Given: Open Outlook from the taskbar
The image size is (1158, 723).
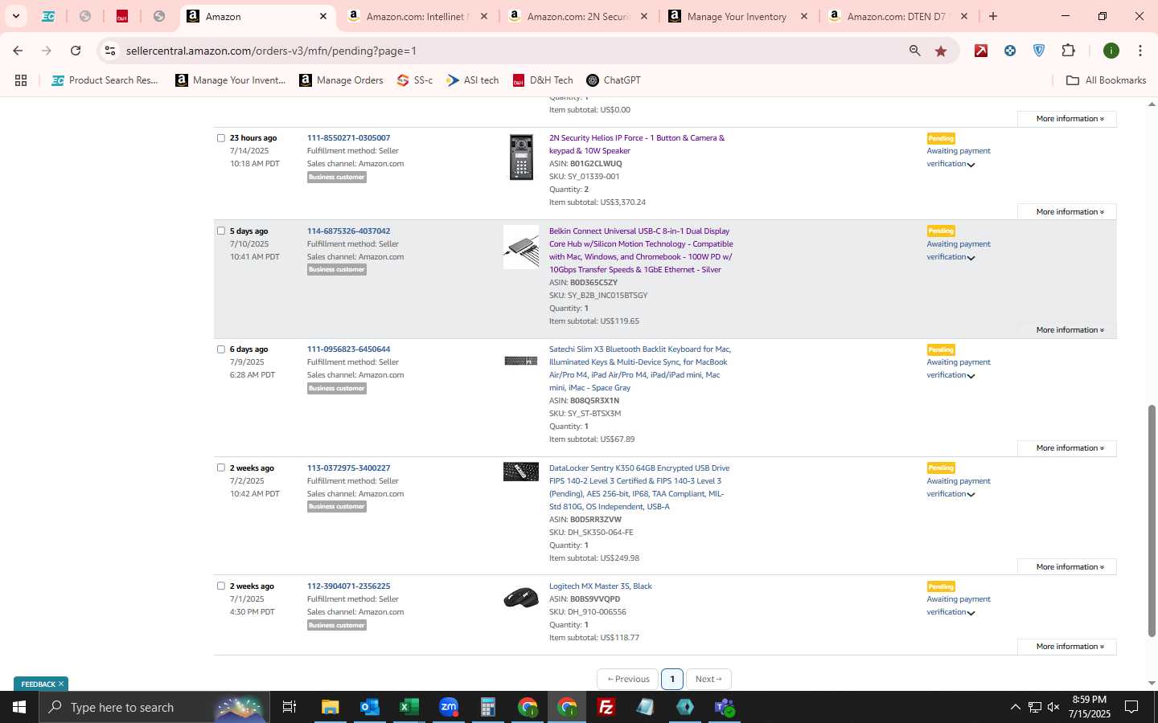Looking at the screenshot, I should click(369, 707).
